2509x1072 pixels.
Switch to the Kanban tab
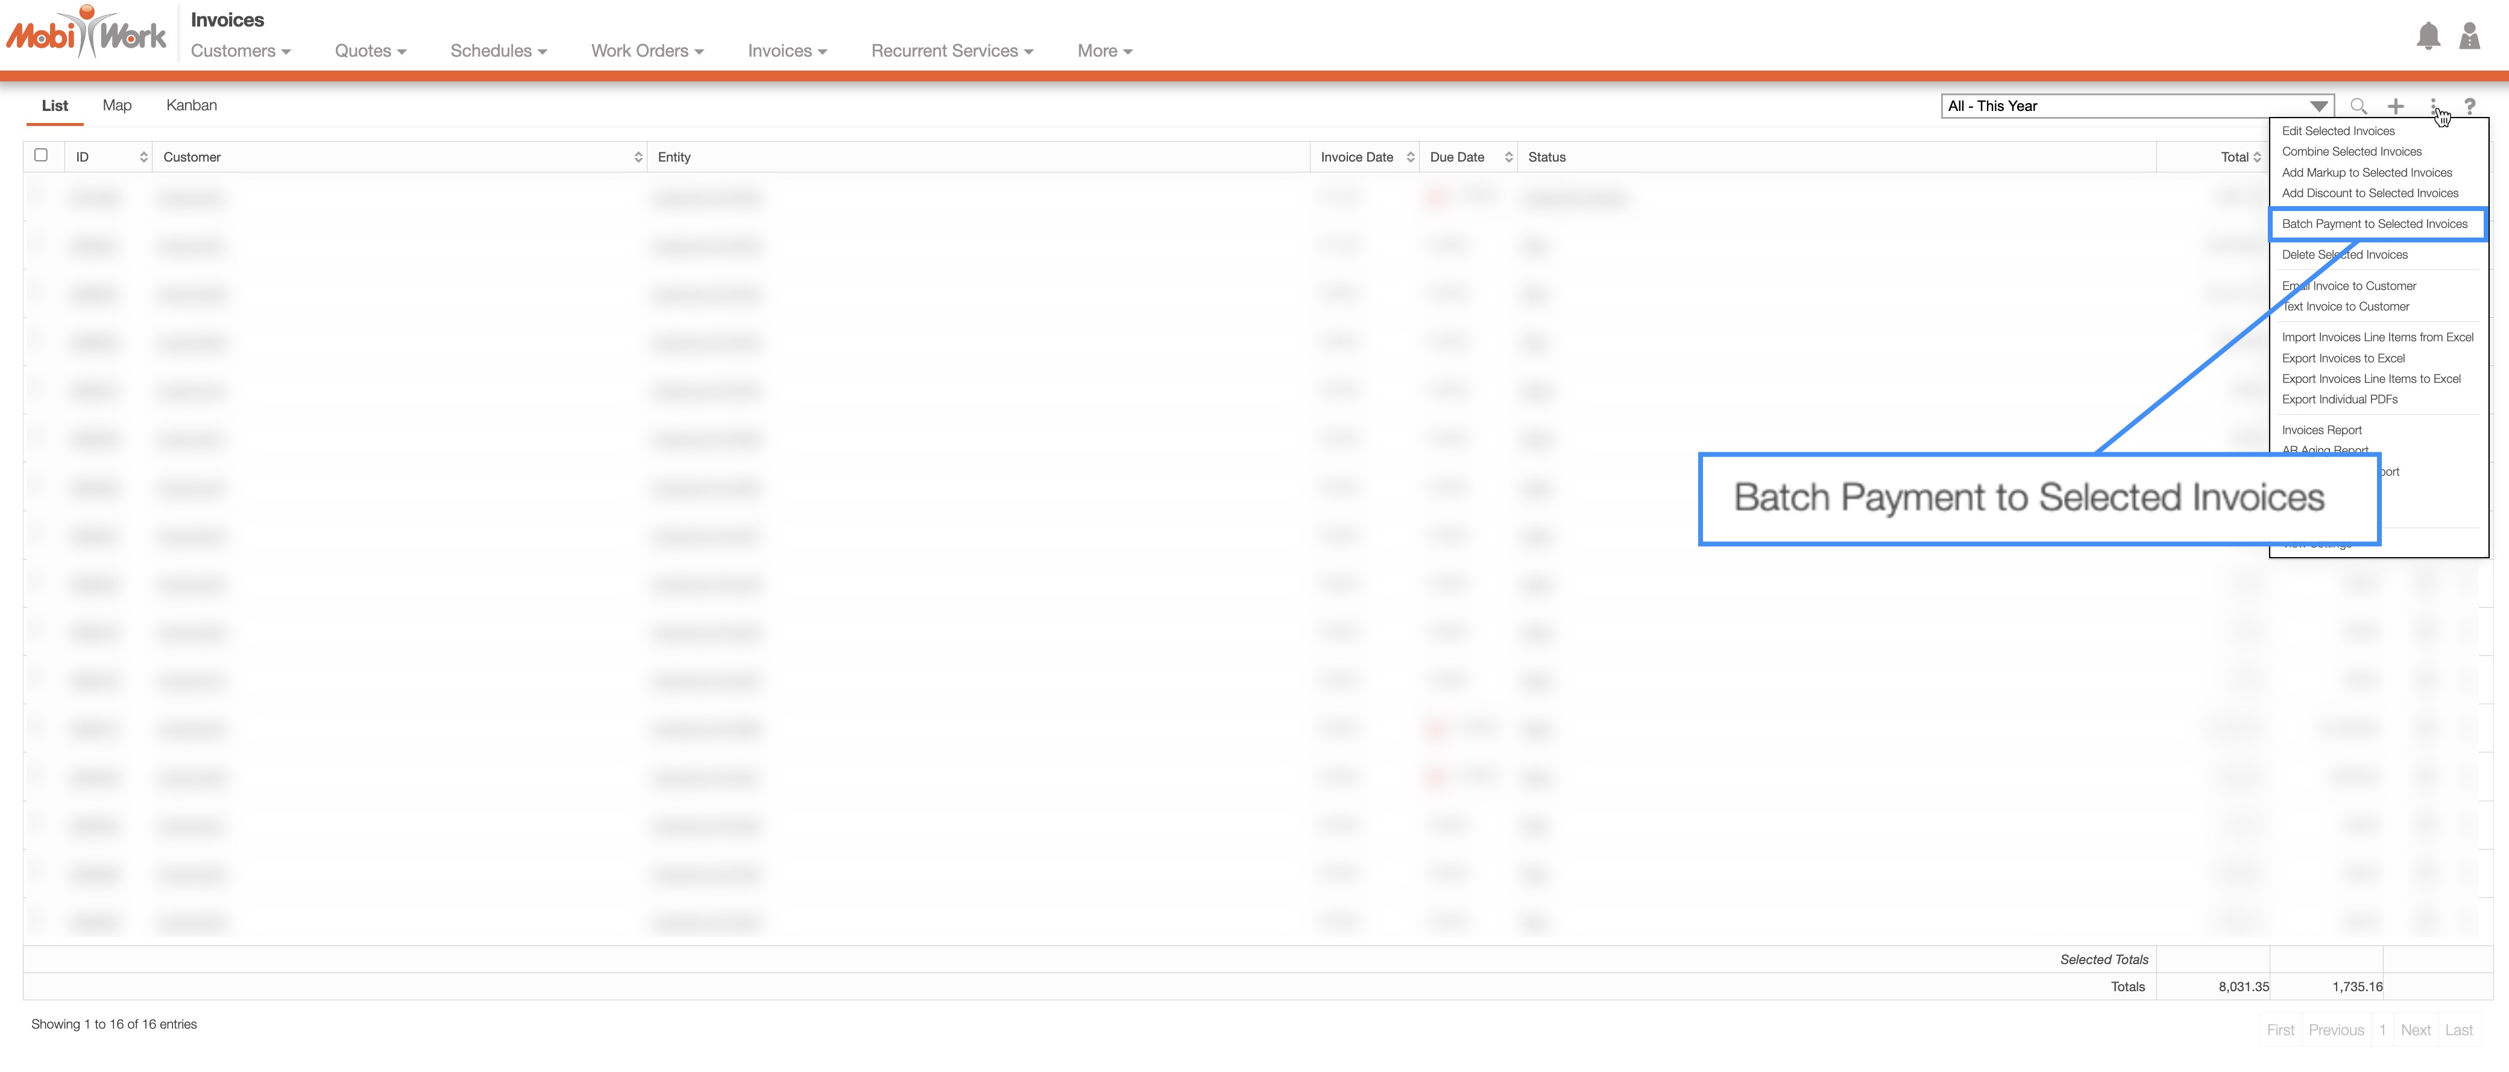pos(191,106)
